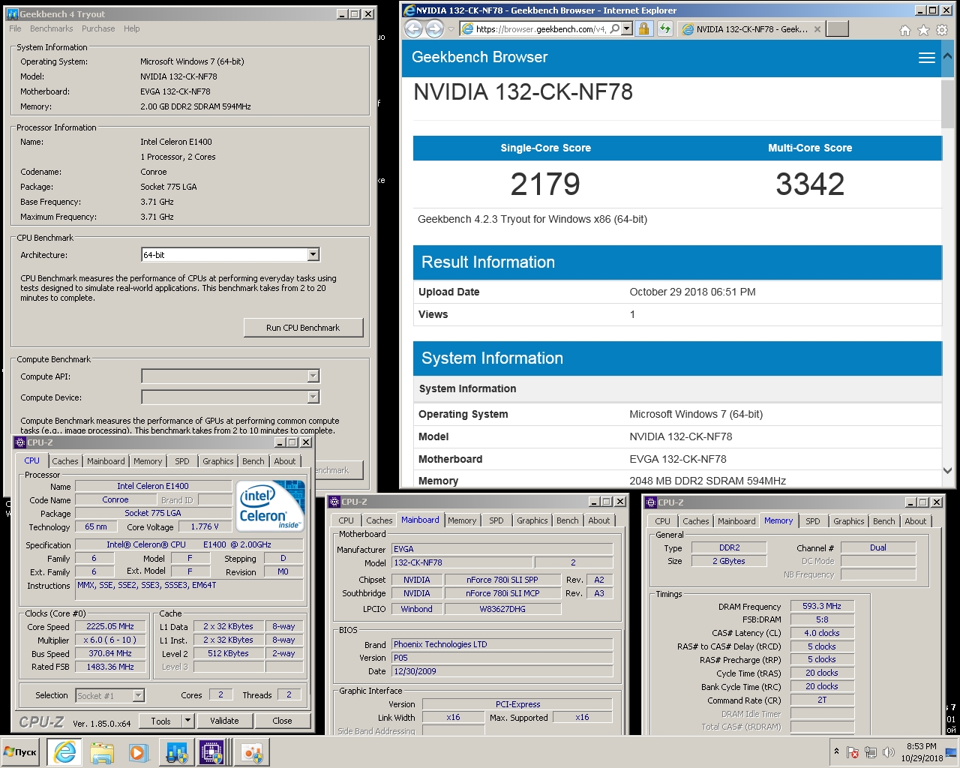Click the Пуск Start button
960x768 pixels.
tap(21, 752)
